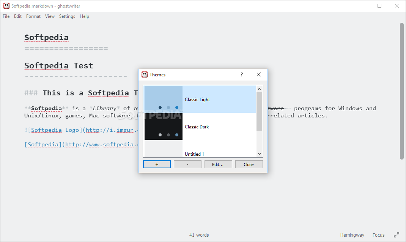Open the Edit menu
406x242 pixels.
18,16
